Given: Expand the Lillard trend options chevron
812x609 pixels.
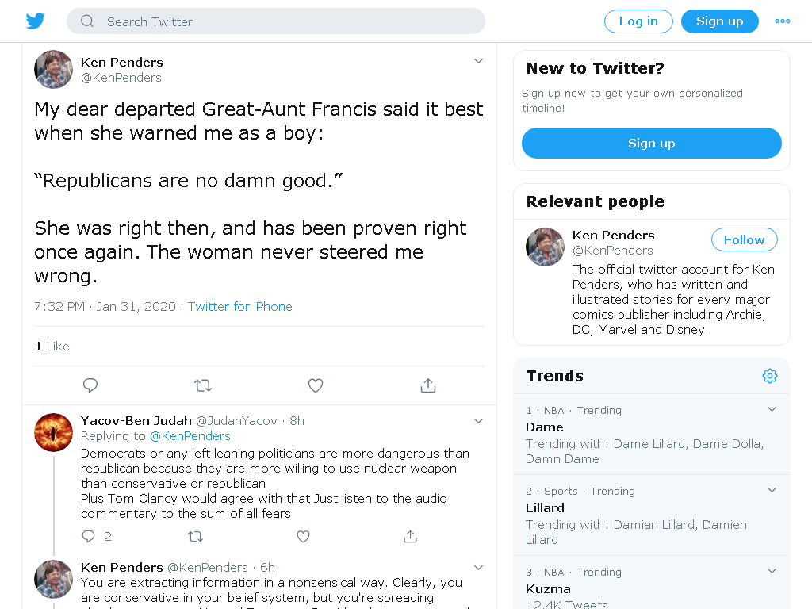Looking at the screenshot, I should 772,490.
